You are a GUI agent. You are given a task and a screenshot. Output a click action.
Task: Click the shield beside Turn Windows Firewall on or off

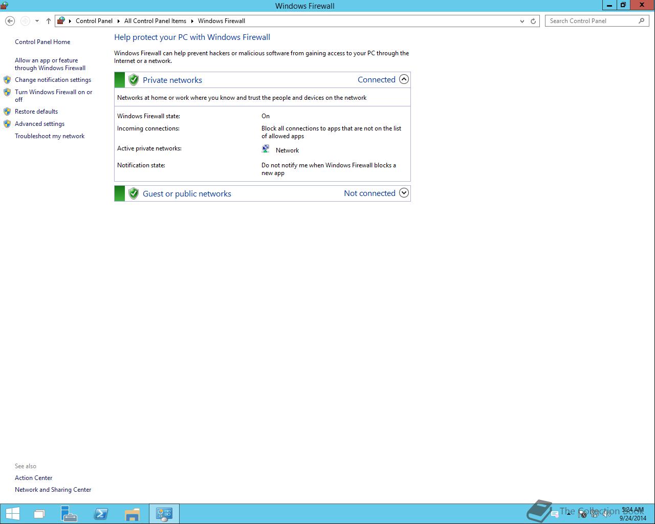(7, 92)
